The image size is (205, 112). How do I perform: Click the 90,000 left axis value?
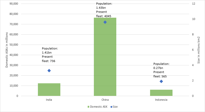(14, 4)
